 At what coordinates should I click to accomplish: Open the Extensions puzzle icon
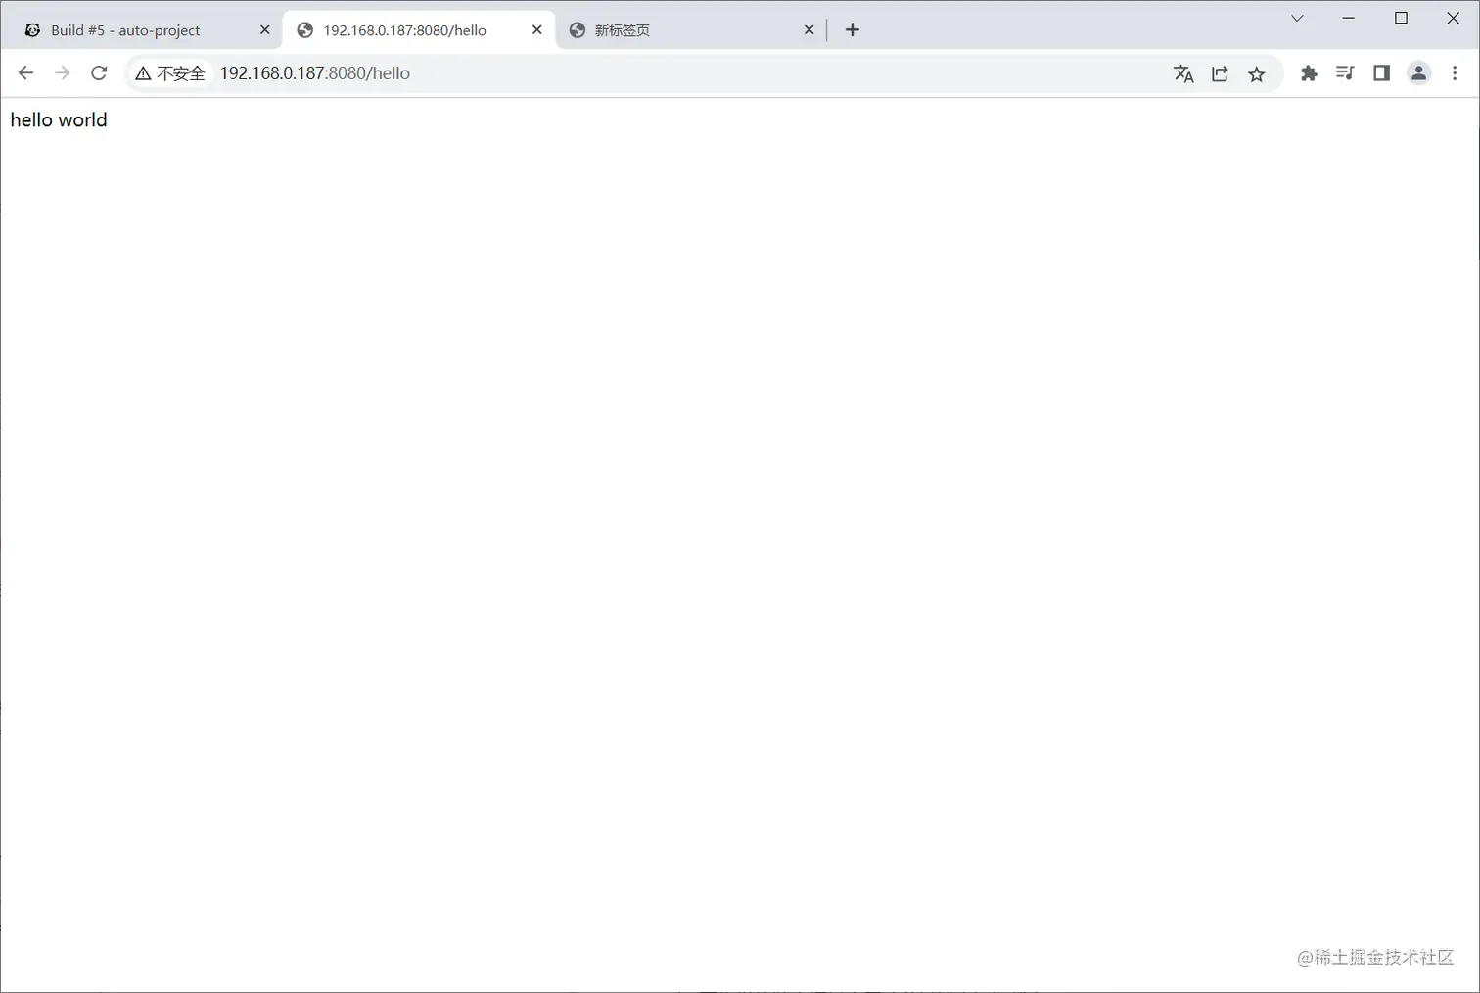point(1309,73)
